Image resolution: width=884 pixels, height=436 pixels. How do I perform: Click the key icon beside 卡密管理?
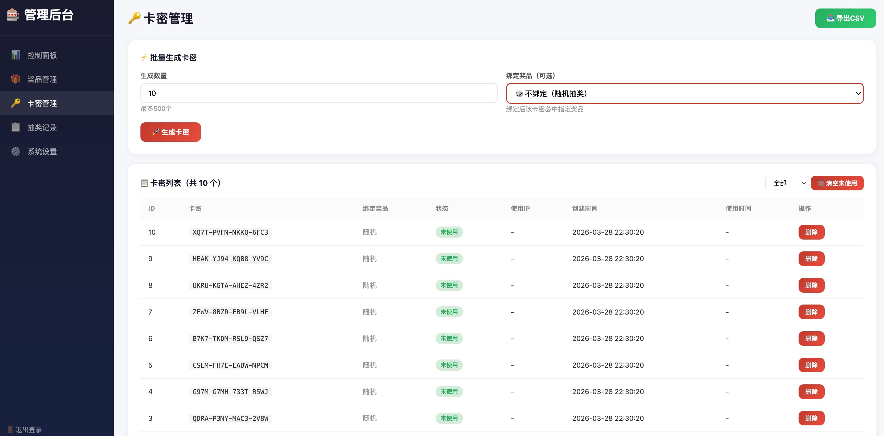coord(16,103)
